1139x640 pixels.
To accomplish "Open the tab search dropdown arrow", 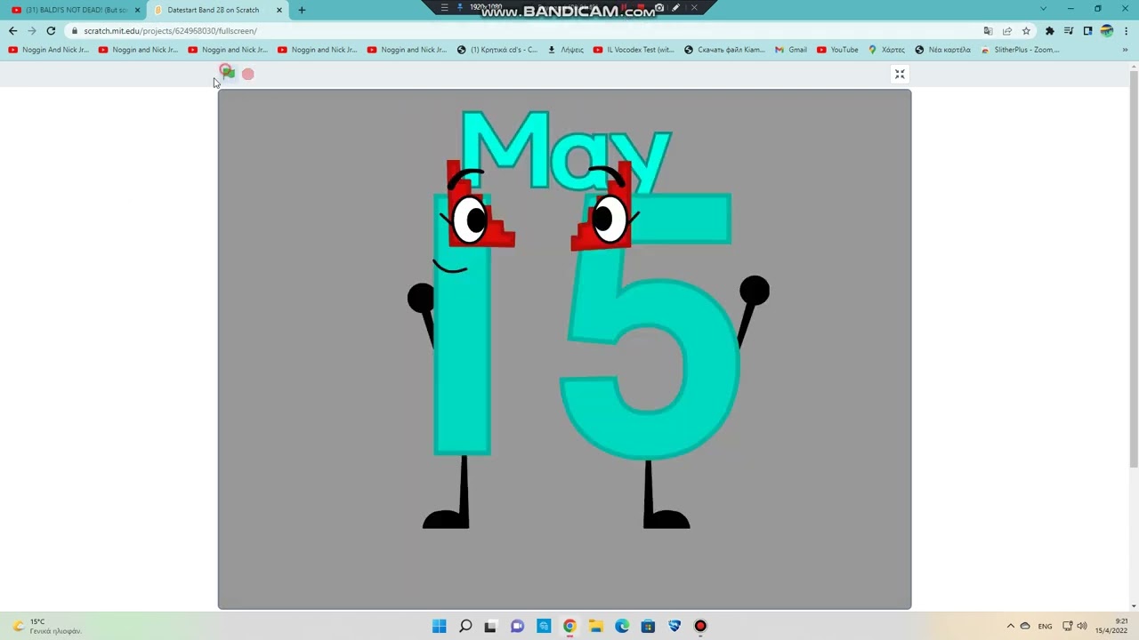I will pyautogui.click(x=1044, y=9).
